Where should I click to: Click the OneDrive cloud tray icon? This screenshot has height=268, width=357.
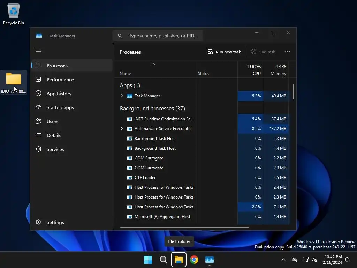295,260
